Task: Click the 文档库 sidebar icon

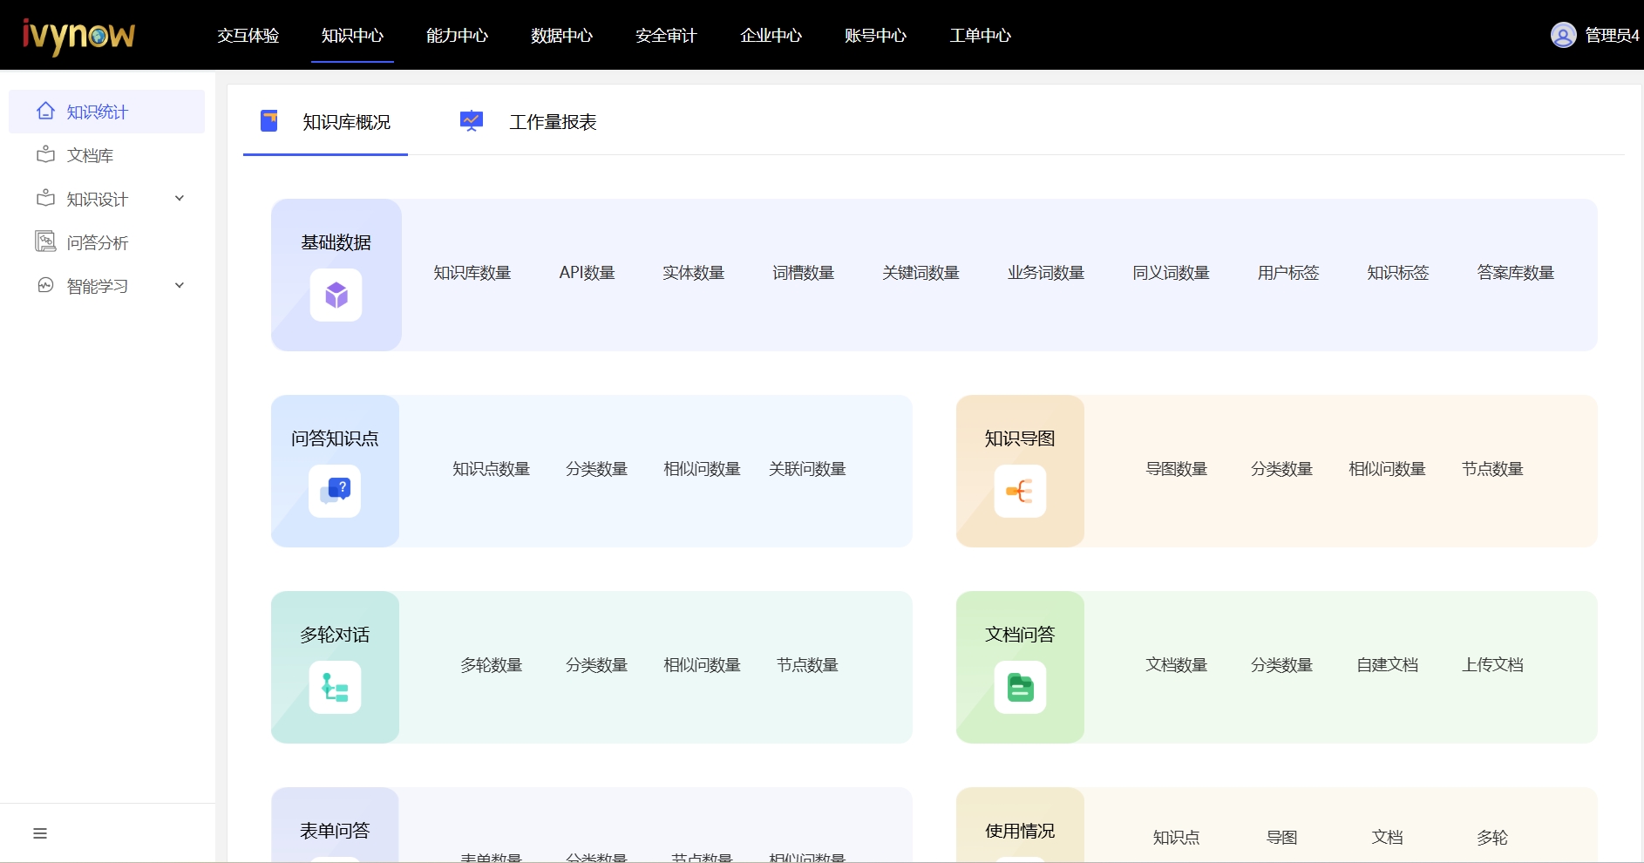Action: click(46, 154)
